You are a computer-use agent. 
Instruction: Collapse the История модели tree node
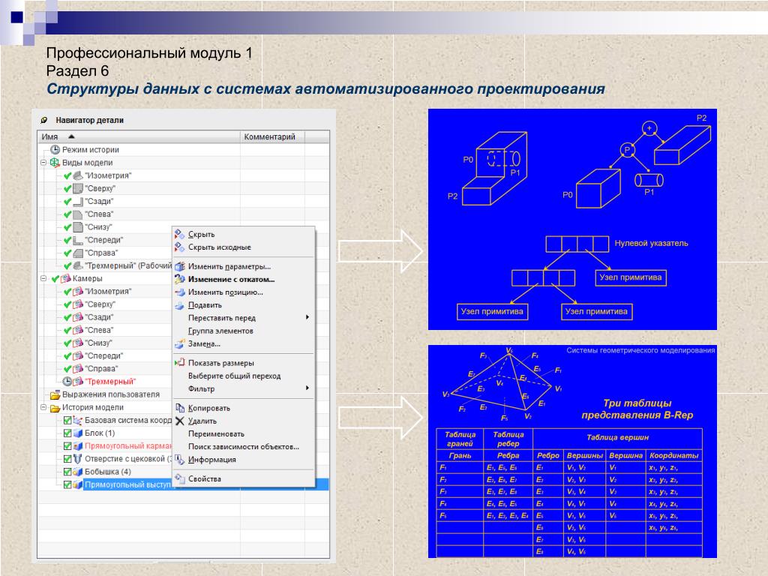click(x=43, y=407)
